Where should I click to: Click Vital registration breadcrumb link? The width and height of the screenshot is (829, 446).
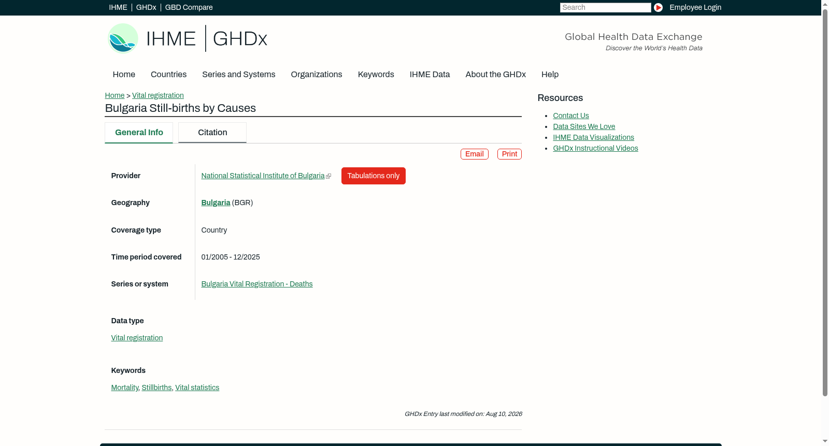[x=158, y=95]
